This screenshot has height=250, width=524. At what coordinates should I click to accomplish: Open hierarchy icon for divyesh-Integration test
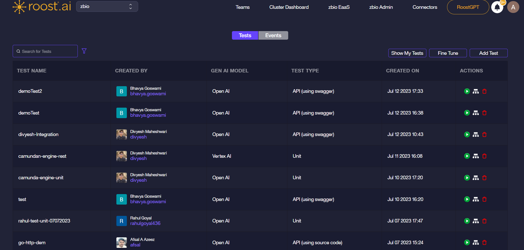tap(475, 135)
